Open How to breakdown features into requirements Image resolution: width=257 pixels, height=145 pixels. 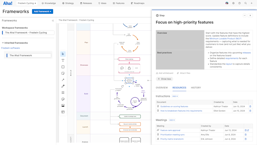tap(181, 111)
